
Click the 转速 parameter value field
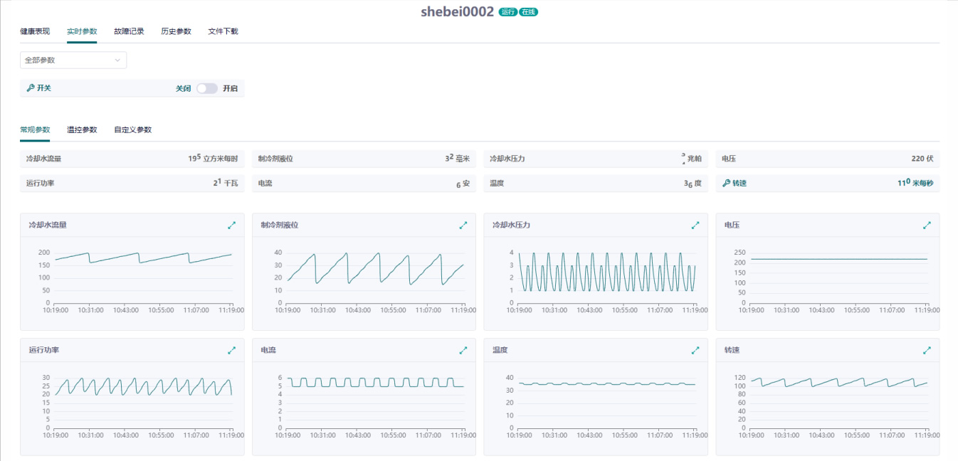pos(915,183)
